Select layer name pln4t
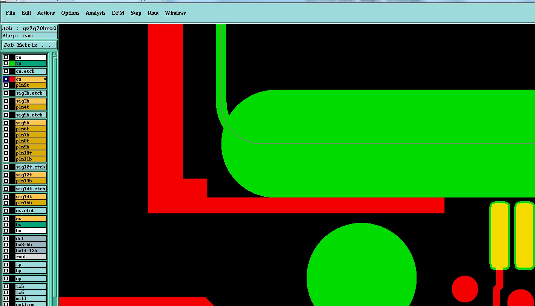Screen dimensions: 535x306 click(x=31, y=107)
